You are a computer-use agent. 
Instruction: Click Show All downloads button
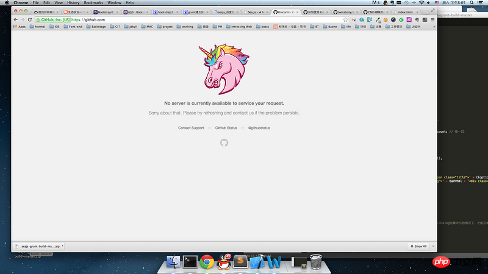coord(418,246)
